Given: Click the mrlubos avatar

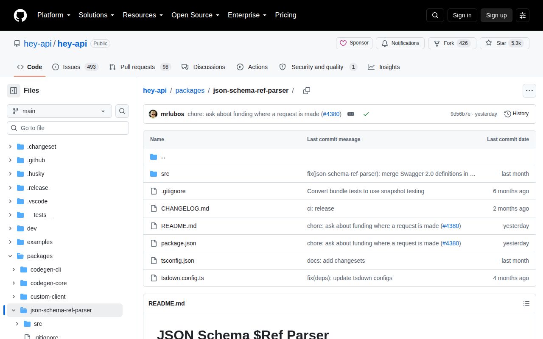Looking at the screenshot, I should tap(153, 114).
